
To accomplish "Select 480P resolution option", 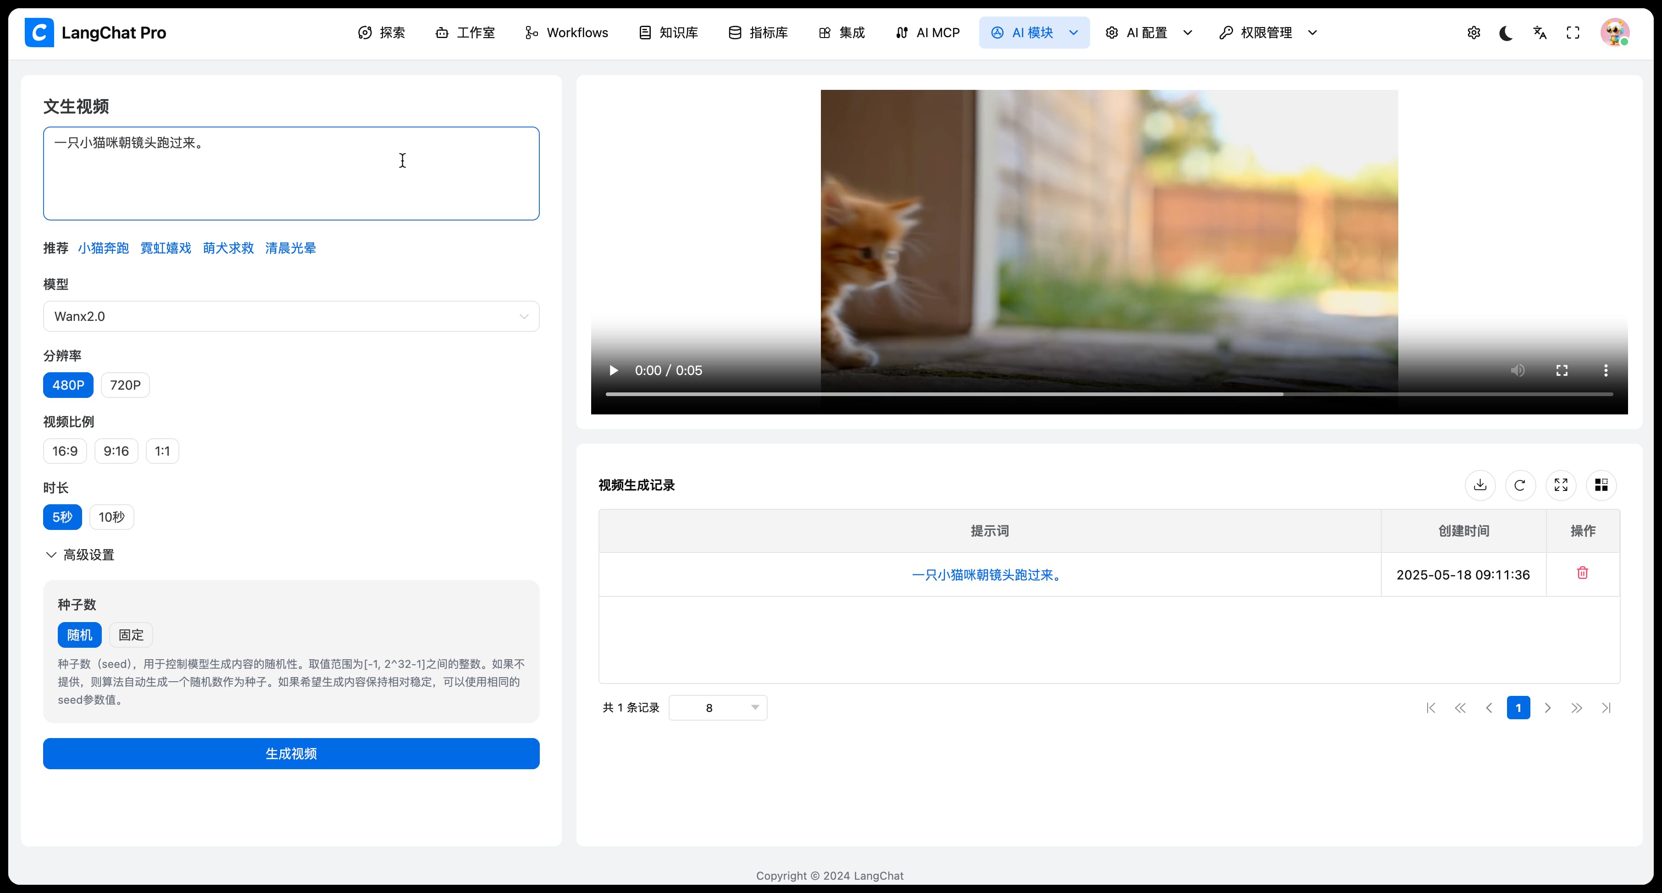I will point(68,385).
